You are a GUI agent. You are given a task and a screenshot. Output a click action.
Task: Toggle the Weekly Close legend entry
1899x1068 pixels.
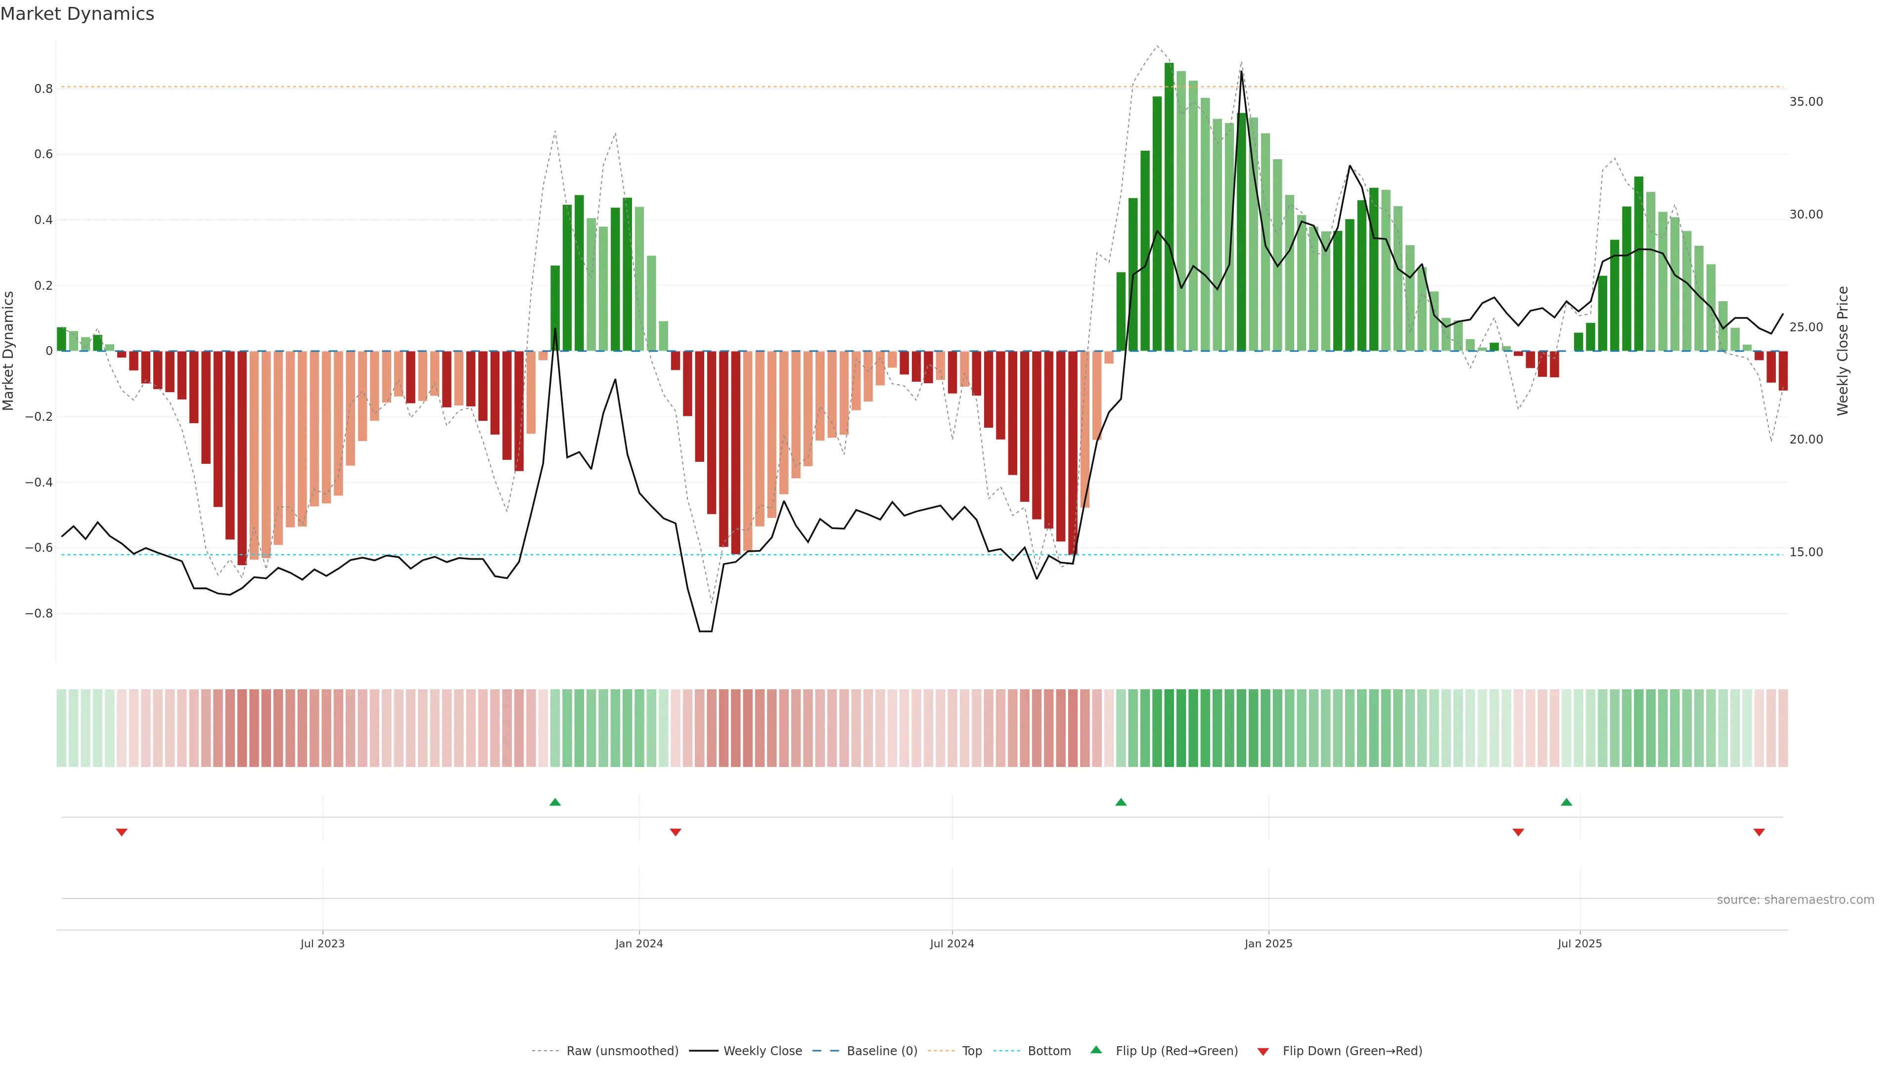click(762, 1051)
